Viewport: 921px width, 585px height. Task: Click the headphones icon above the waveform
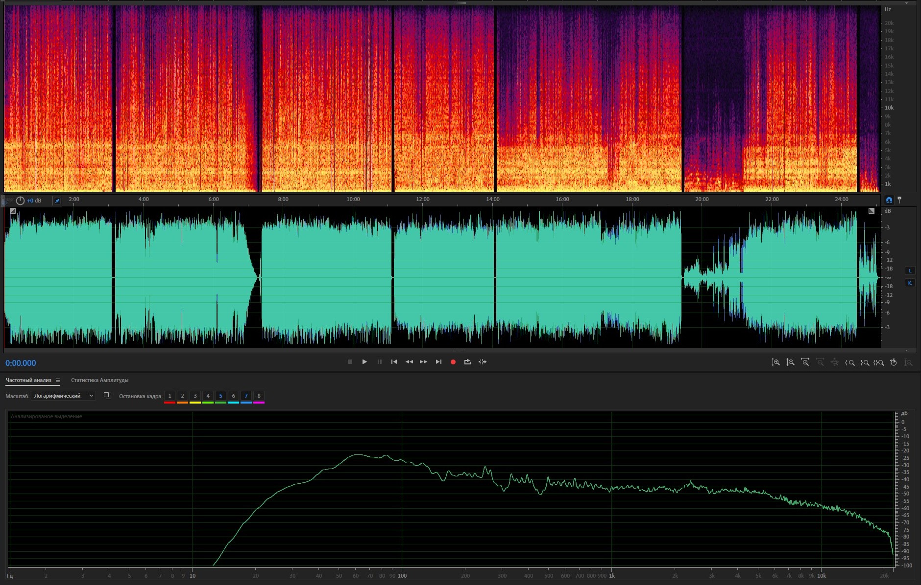[x=889, y=200]
